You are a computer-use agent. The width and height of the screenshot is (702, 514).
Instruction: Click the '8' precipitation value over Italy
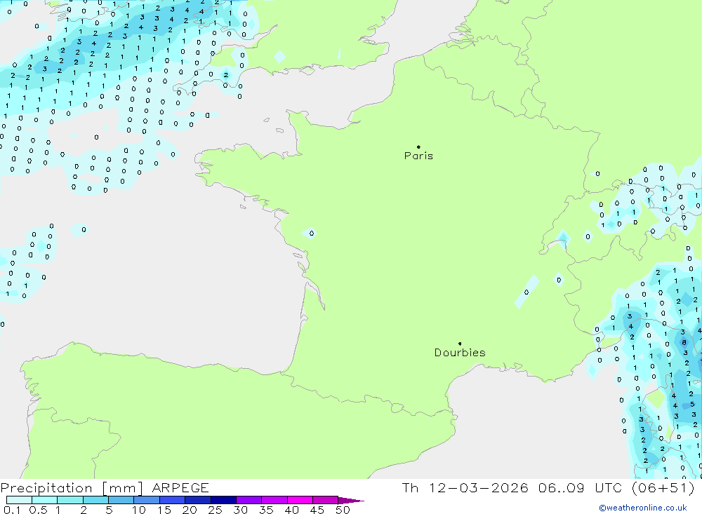684,343
